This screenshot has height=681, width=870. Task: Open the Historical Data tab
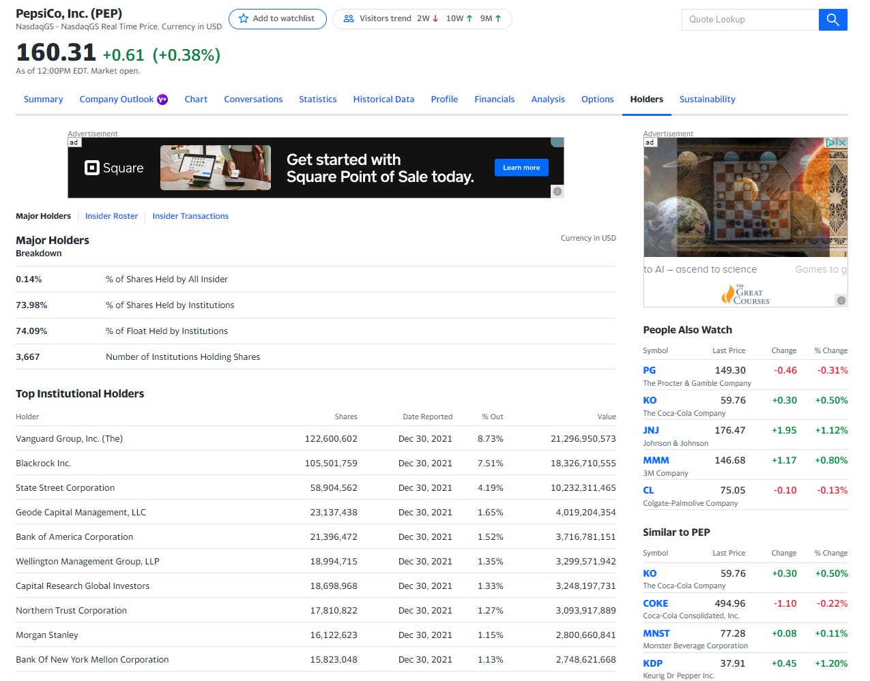383,100
